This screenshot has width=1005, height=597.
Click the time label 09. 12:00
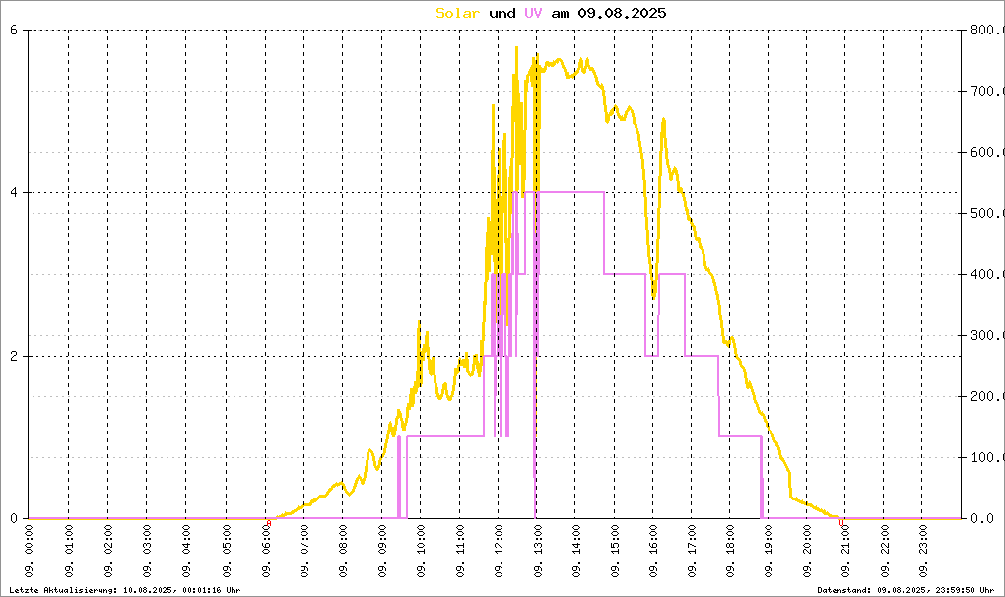click(x=499, y=551)
